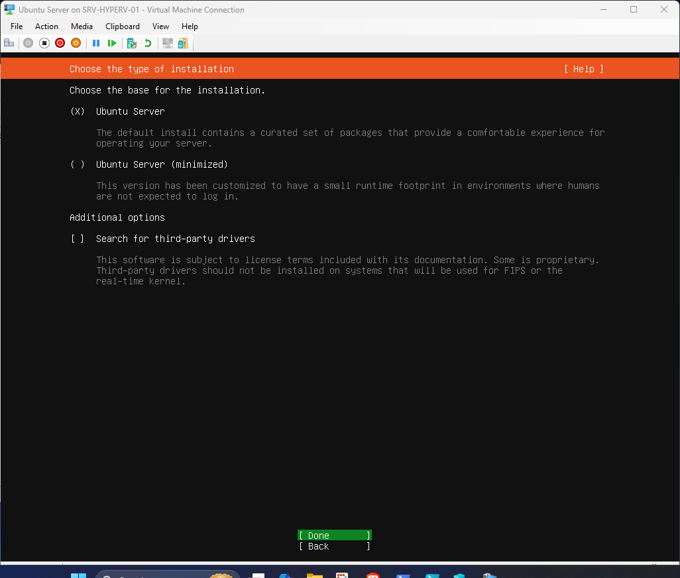Image resolution: width=680 pixels, height=578 pixels.
Task: Pause the virtual machine via toolbar icon
Action: [x=96, y=42]
